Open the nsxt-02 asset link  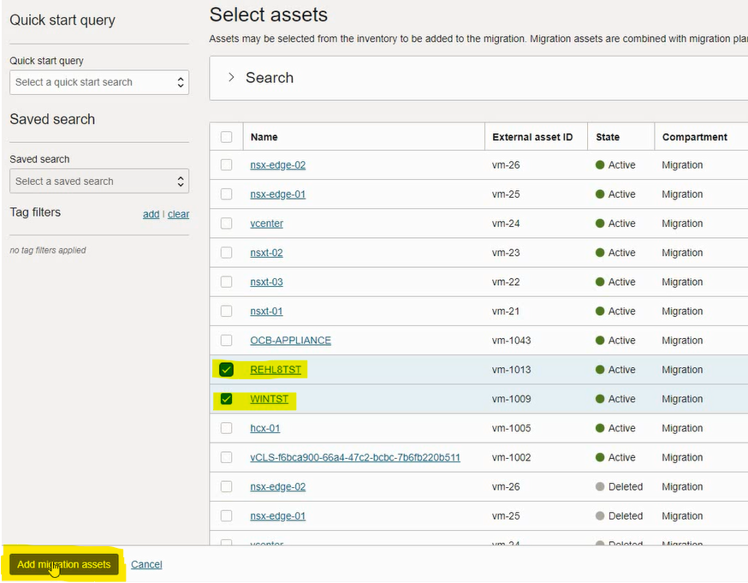click(266, 253)
